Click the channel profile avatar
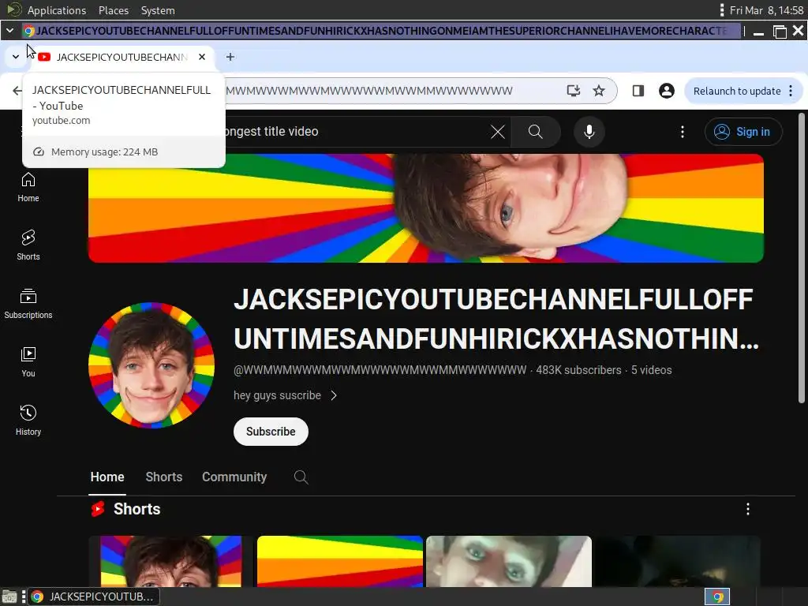Viewport: 808px width, 606px height. tap(151, 365)
